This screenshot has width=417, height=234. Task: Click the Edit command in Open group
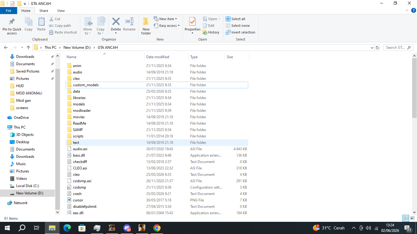pyautogui.click(x=209, y=26)
